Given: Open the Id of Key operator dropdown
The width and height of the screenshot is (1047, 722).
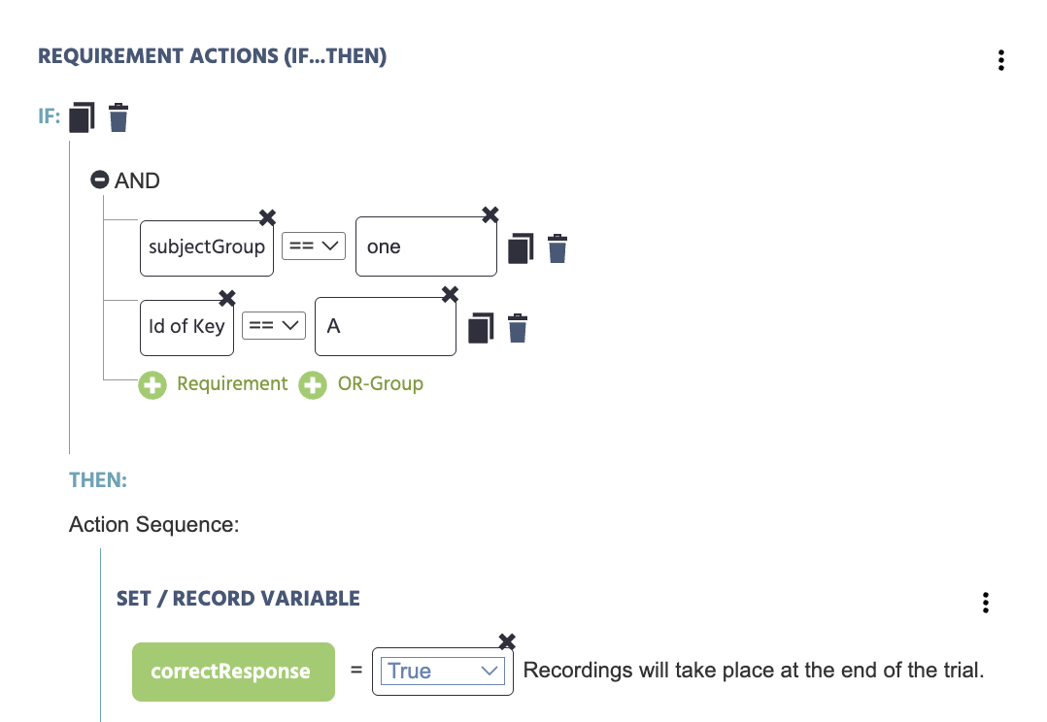Looking at the screenshot, I should point(273,326).
